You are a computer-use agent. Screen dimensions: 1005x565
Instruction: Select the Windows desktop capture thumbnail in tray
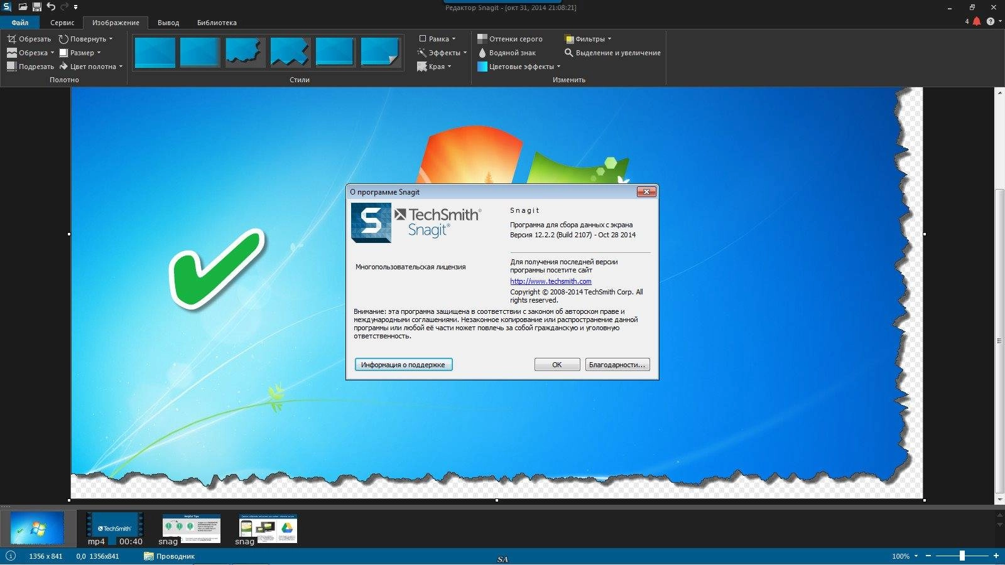coord(38,527)
